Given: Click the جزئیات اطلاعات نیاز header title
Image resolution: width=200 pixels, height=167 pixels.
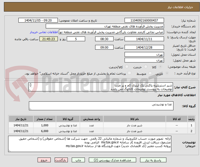Looking at the screenshot, I should [180, 7].
